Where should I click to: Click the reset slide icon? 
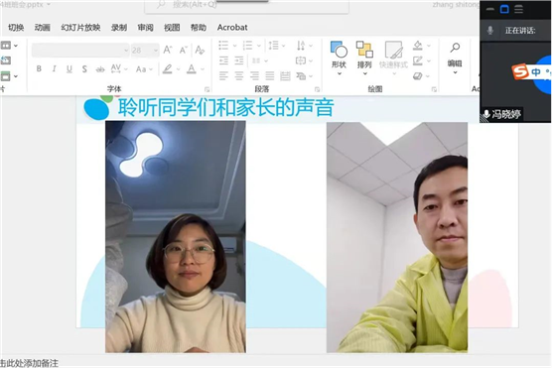[x=6, y=61]
